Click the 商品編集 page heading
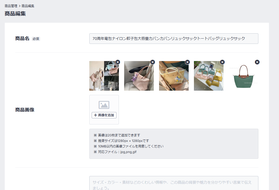This screenshot has width=279, height=190. point(15,13)
